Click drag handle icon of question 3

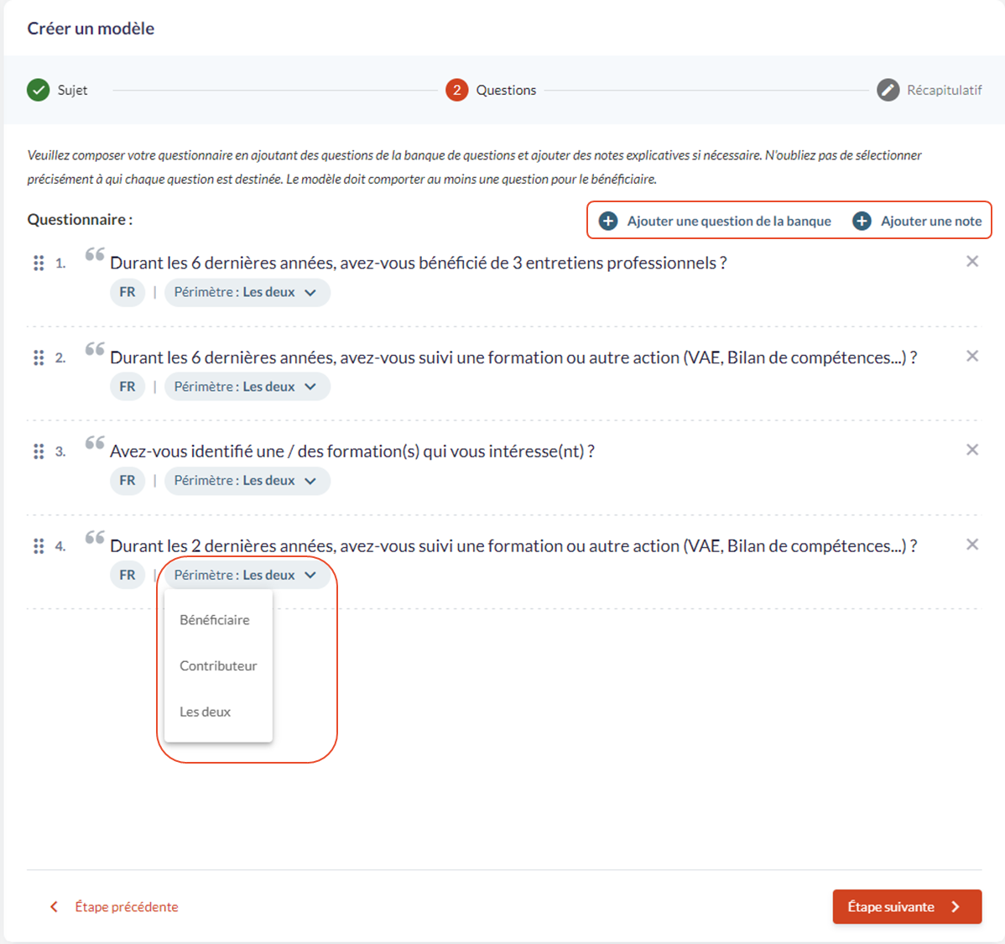tap(39, 451)
